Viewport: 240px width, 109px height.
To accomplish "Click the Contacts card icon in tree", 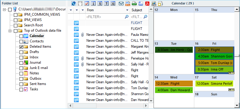I will 26,41.
